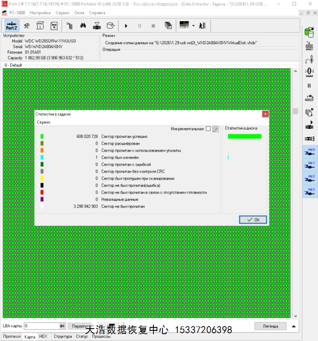
Task: Click the green database disks icon
Action: point(309,31)
